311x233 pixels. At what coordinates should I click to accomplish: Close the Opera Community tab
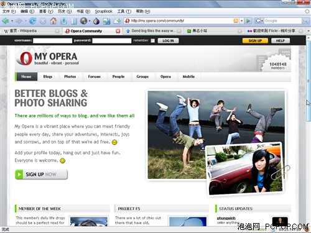[118, 31]
